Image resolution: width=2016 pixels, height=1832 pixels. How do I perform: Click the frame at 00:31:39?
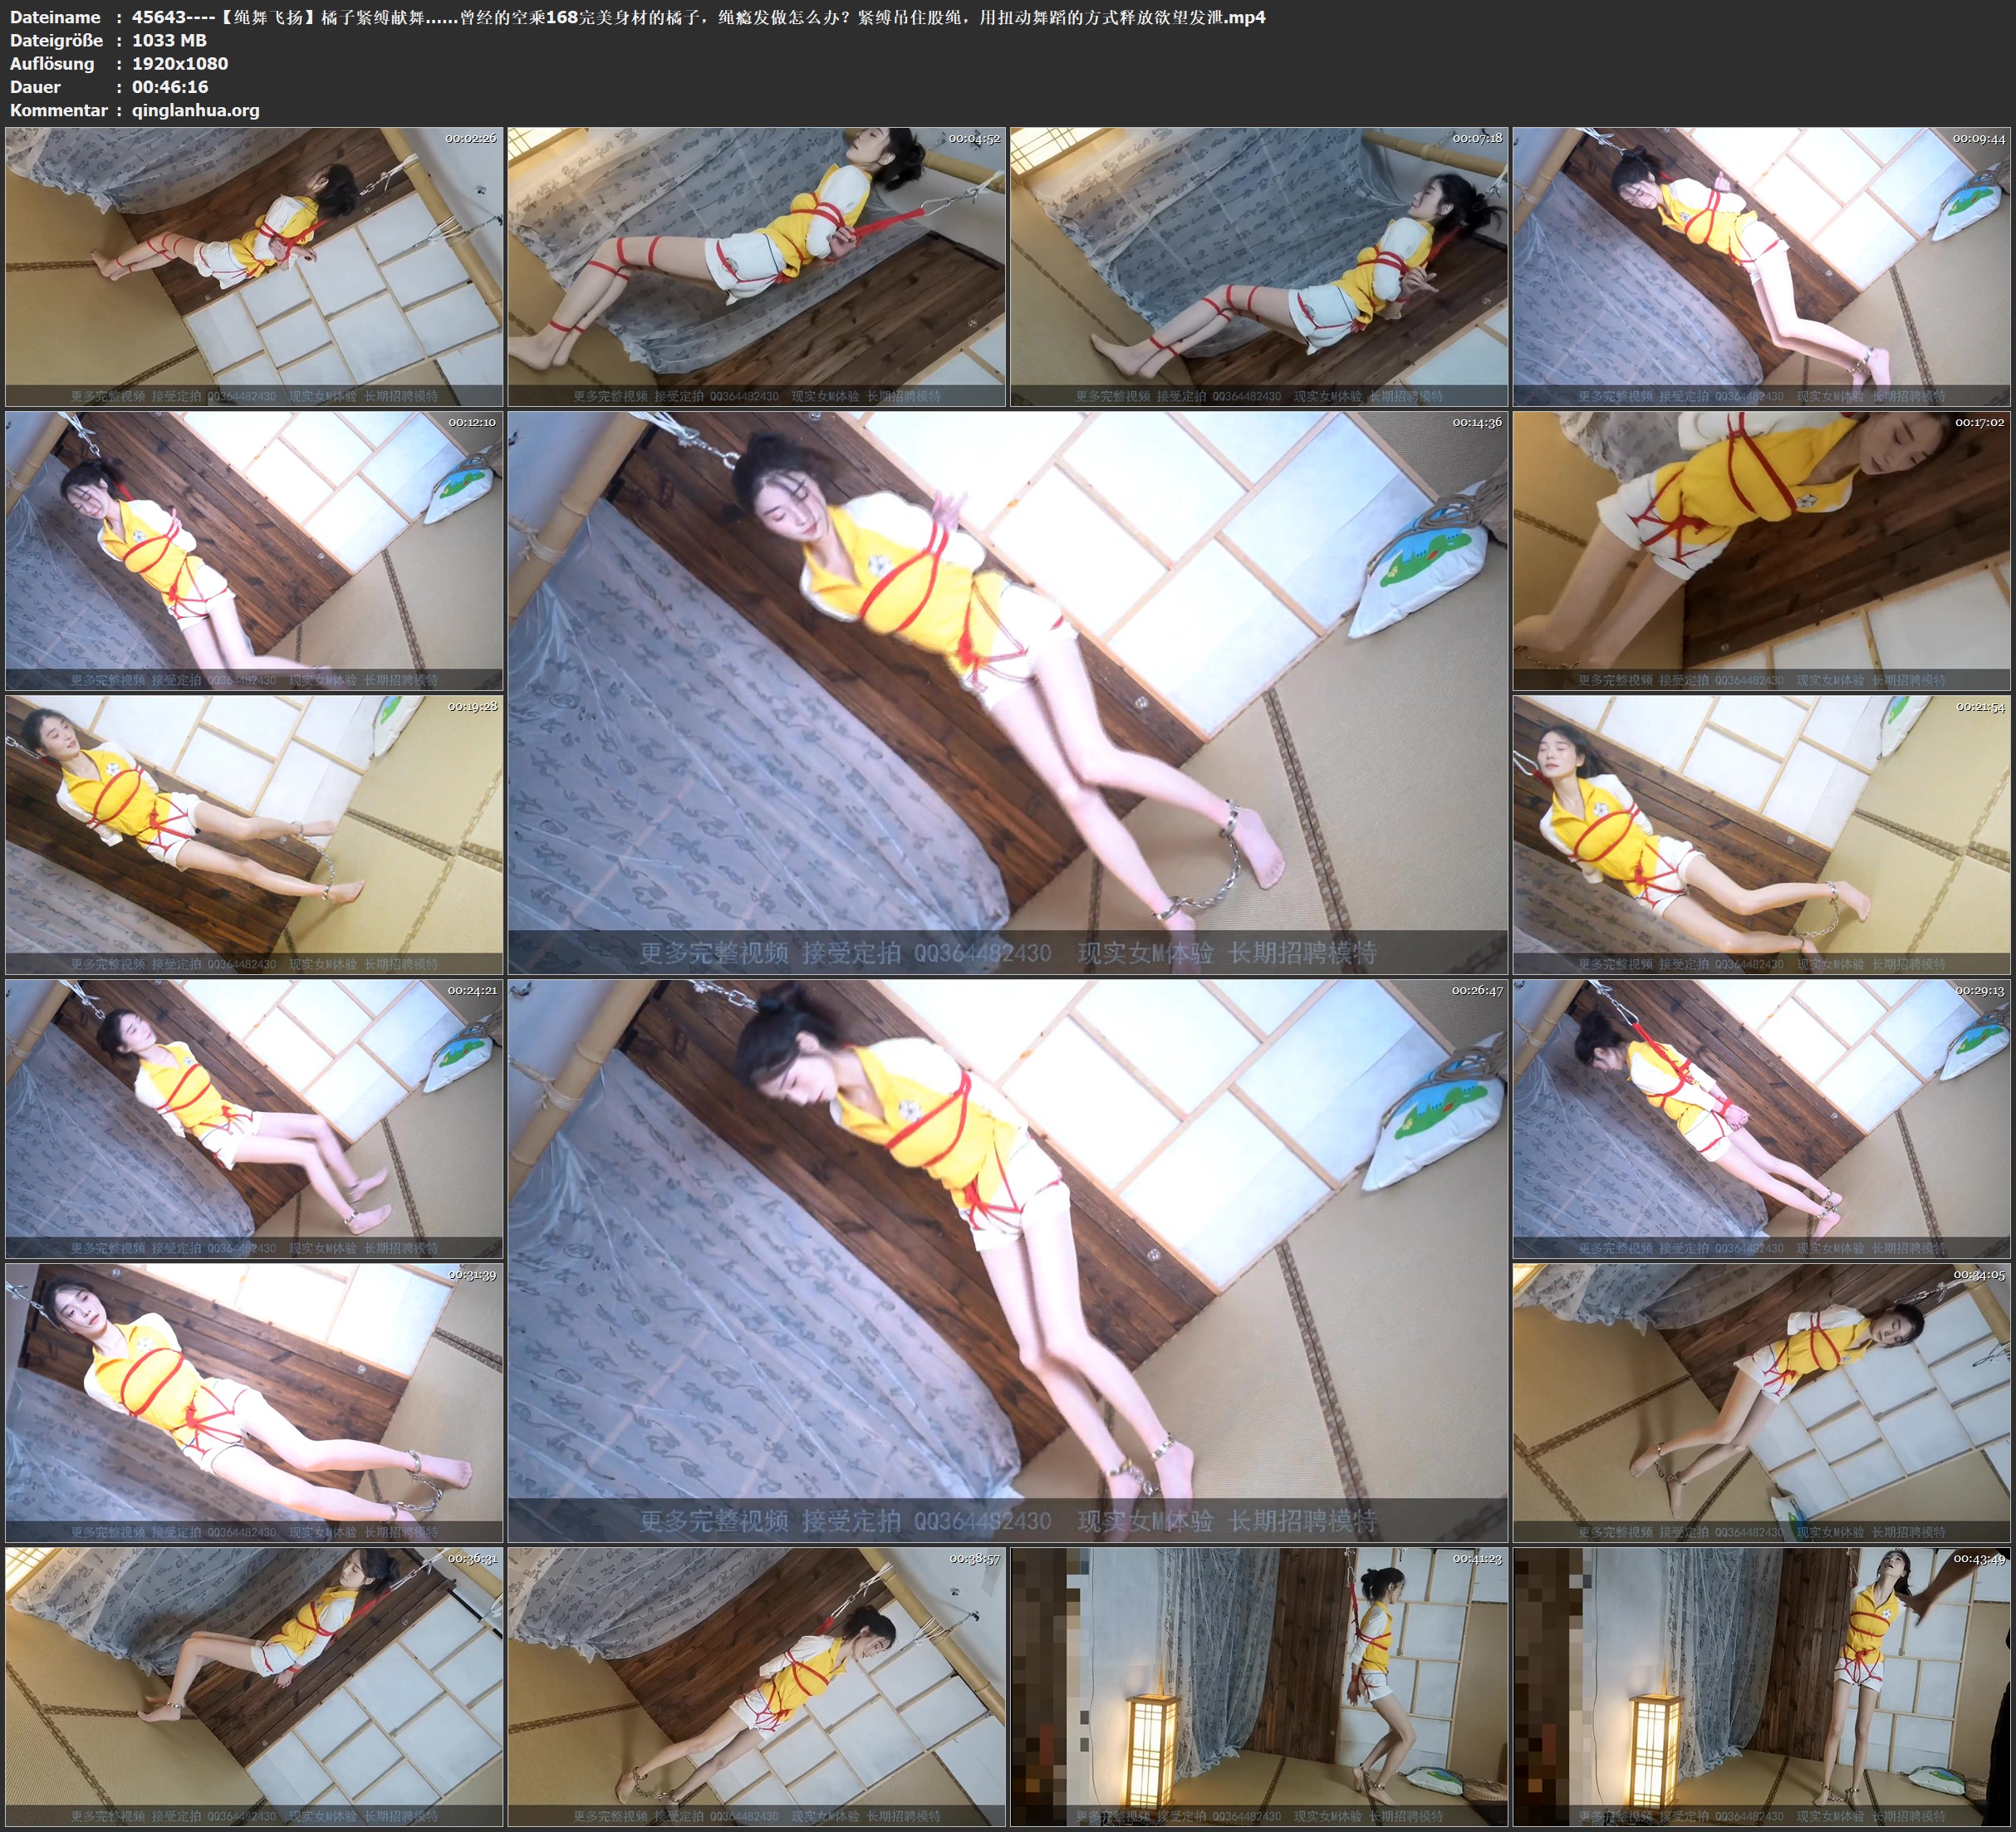[254, 1402]
